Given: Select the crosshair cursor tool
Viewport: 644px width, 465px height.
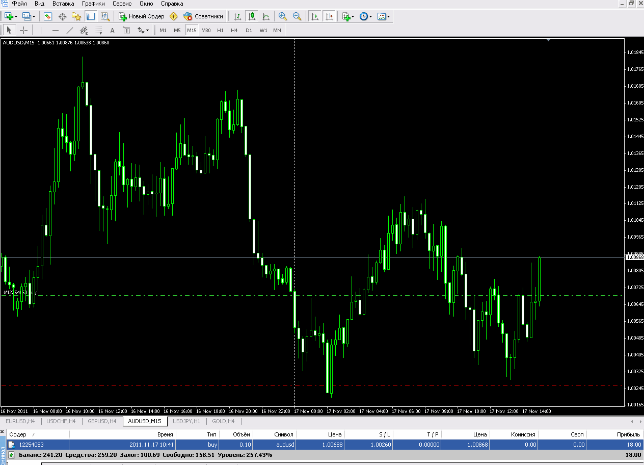Looking at the screenshot, I should pos(23,30).
